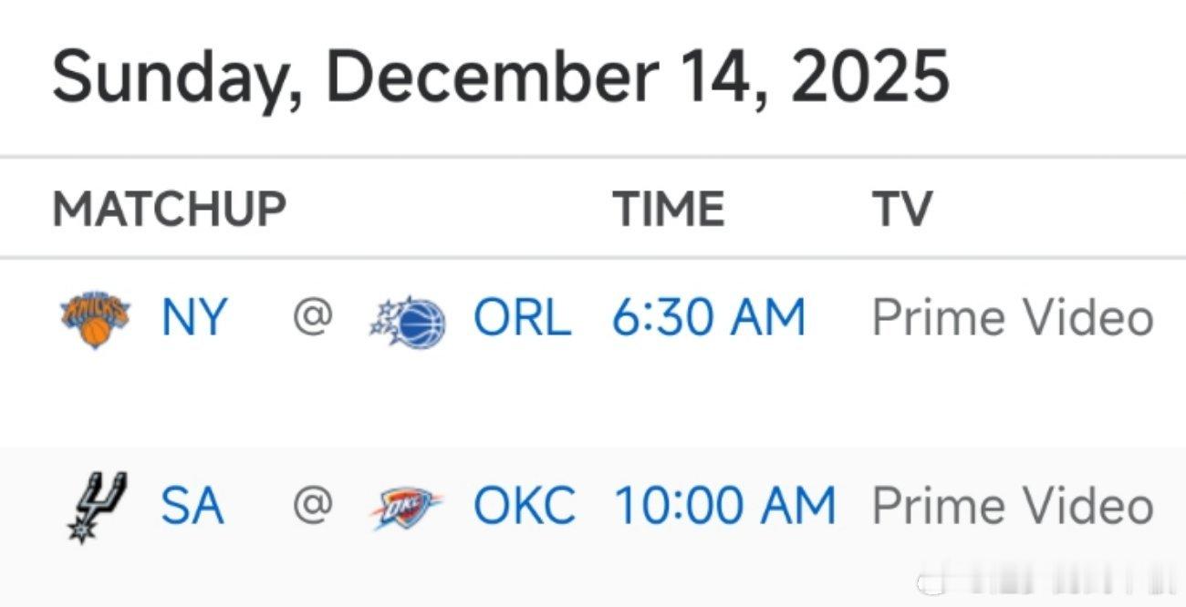
Task: Open the OKC team link
Action: coord(524,505)
